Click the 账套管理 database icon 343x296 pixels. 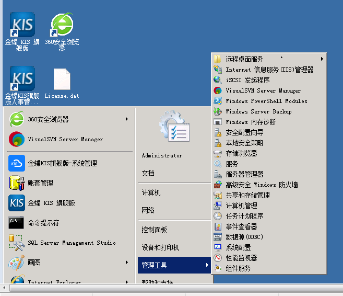tap(17, 183)
